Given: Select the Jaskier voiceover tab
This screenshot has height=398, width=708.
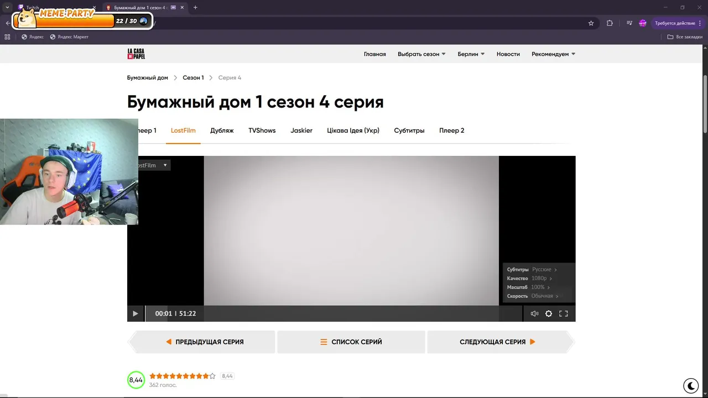Looking at the screenshot, I should pyautogui.click(x=301, y=130).
